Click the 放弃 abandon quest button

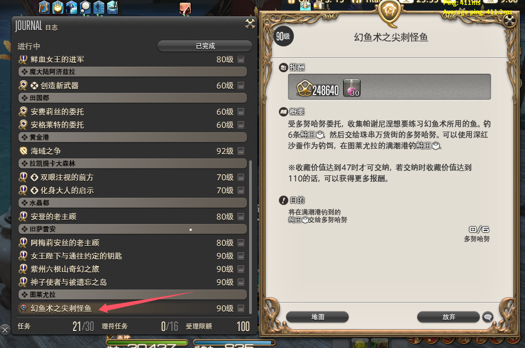point(449,317)
